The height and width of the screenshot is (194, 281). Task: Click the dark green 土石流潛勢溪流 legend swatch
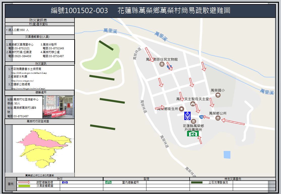coord(197,182)
